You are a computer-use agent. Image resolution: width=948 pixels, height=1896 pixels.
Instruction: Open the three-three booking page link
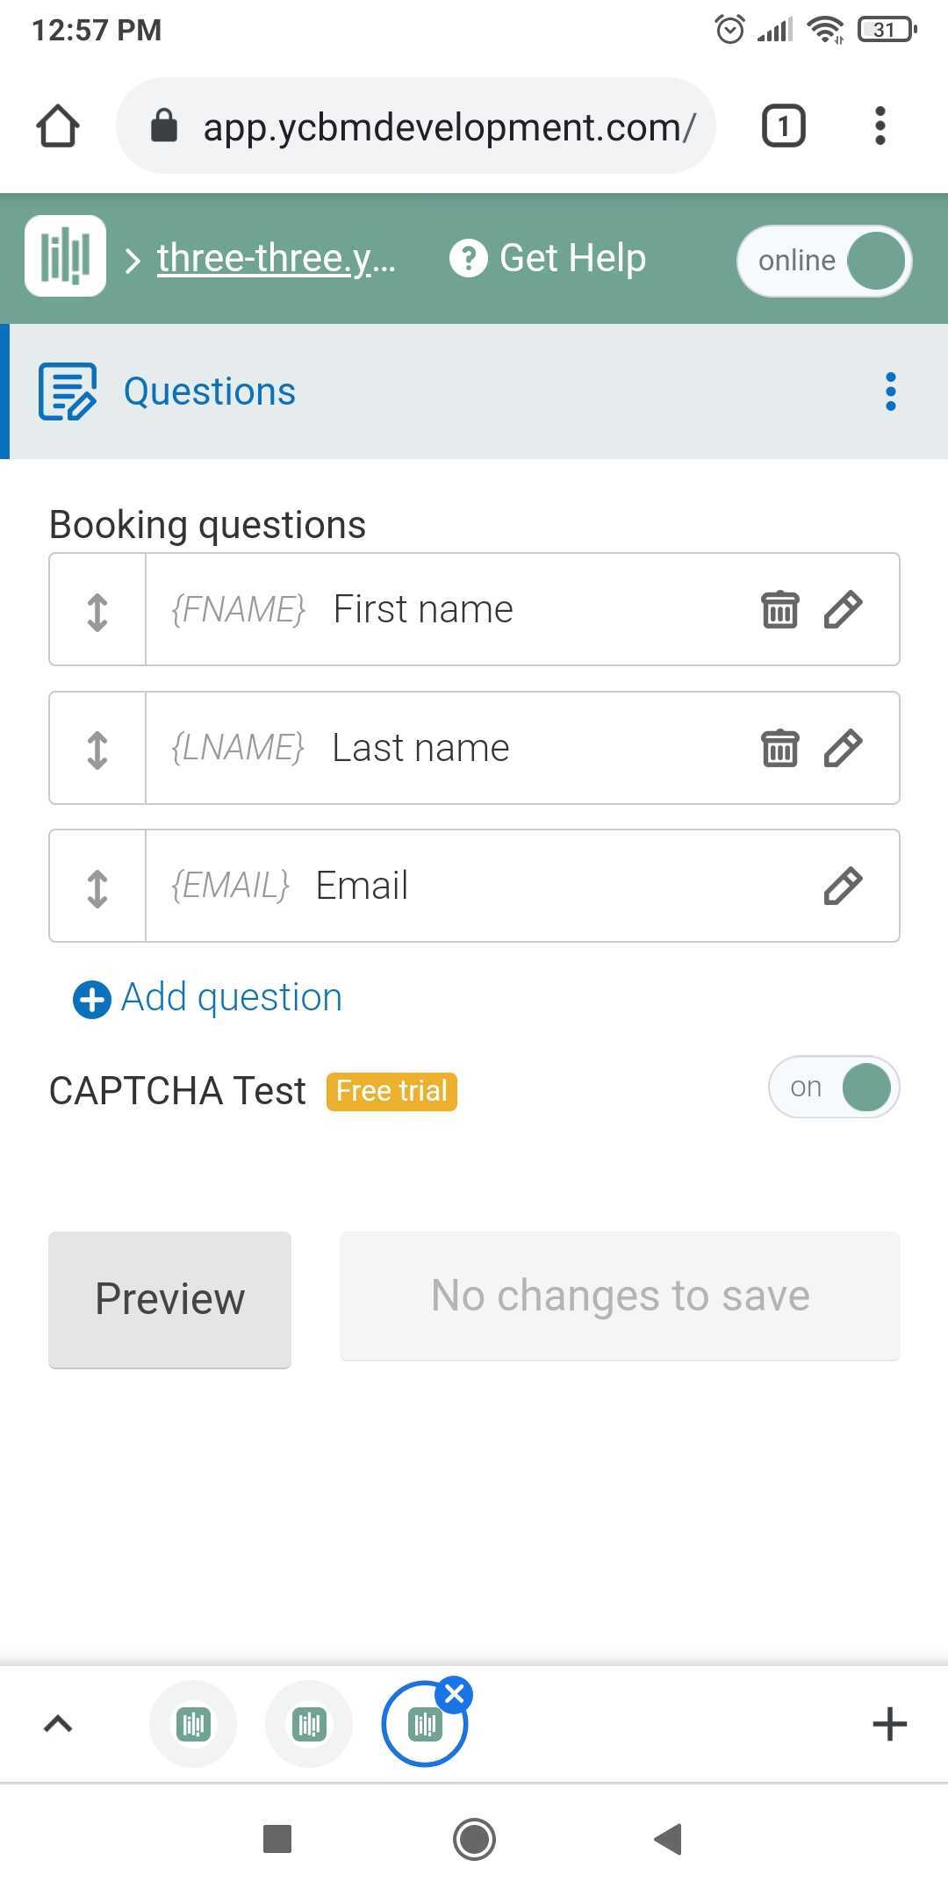(x=276, y=258)
